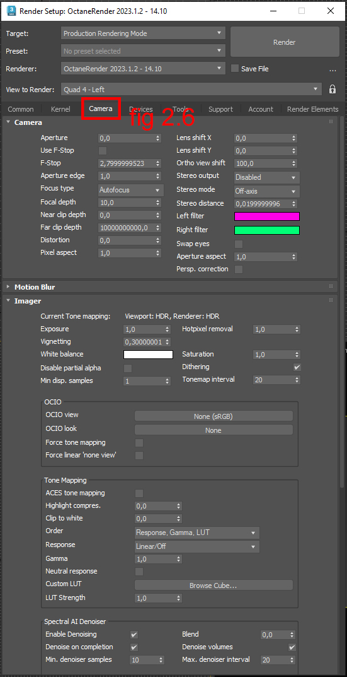Open the Stereo output dropdown
Screen dimensions: 347x677
tap(267, 177)
